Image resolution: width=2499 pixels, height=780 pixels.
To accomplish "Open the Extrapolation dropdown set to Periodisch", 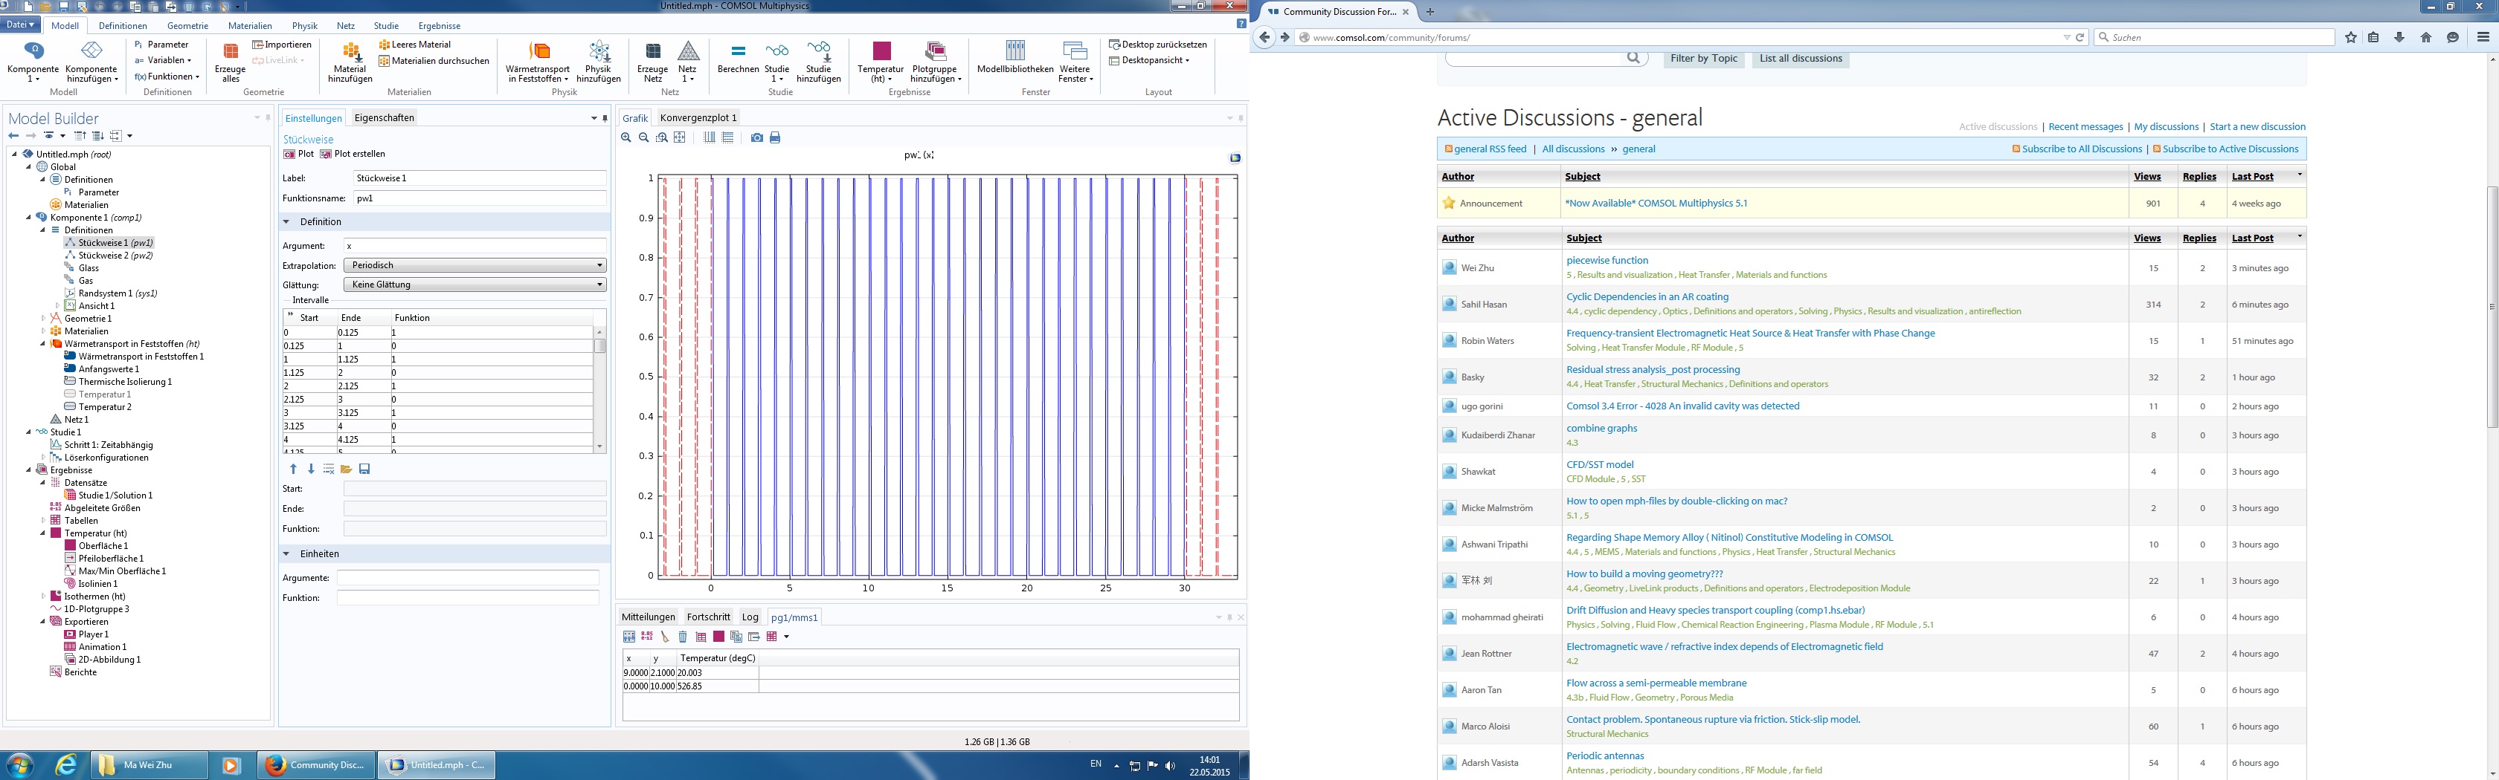I will [475, 265].
